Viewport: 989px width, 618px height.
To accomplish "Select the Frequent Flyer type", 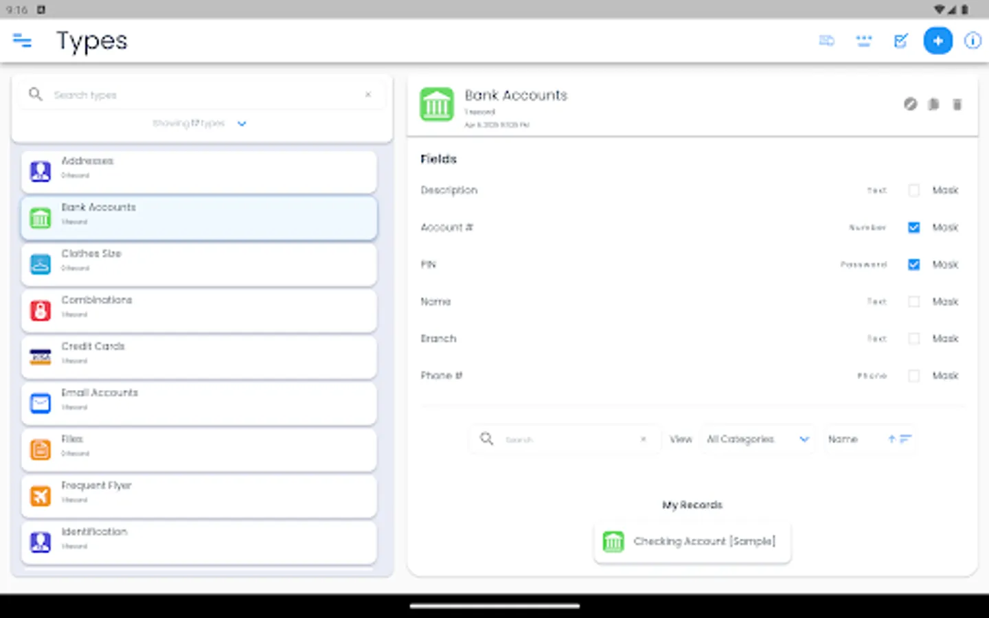I will pos(198,496).
